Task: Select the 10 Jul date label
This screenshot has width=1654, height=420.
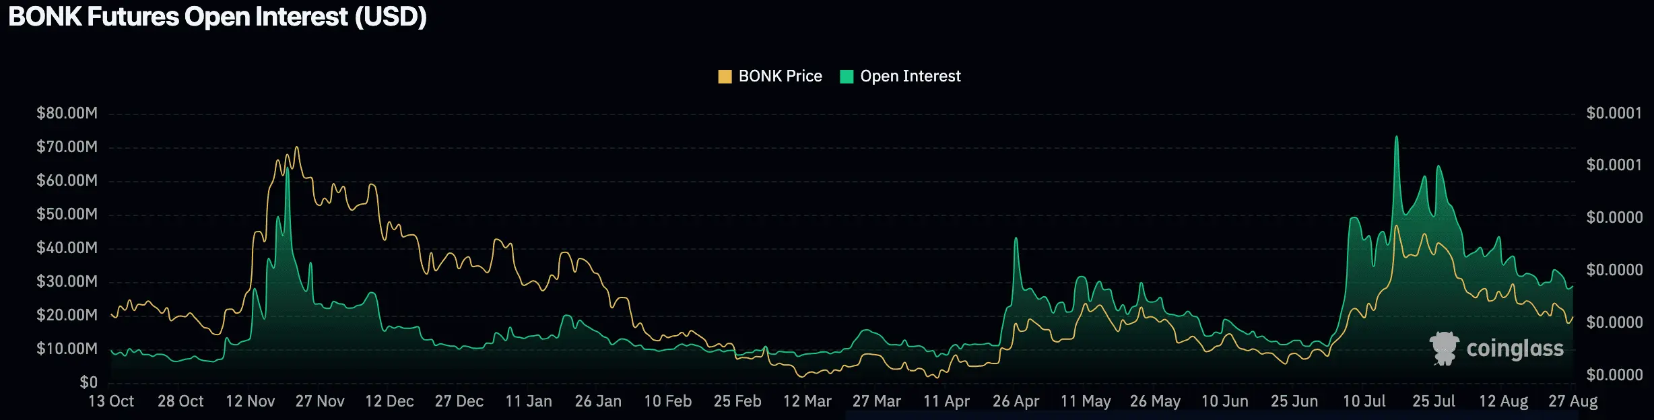Action: coord(1364,401)
